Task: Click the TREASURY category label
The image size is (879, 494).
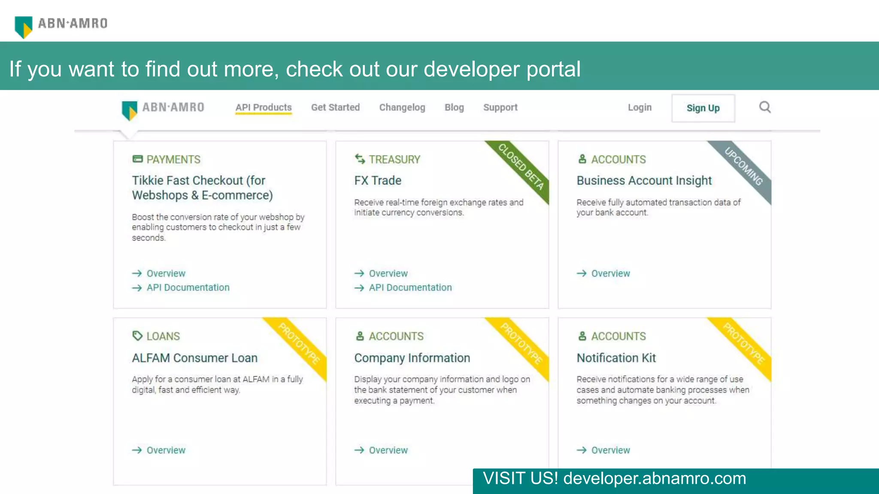Action: click(x=394, y=160)
